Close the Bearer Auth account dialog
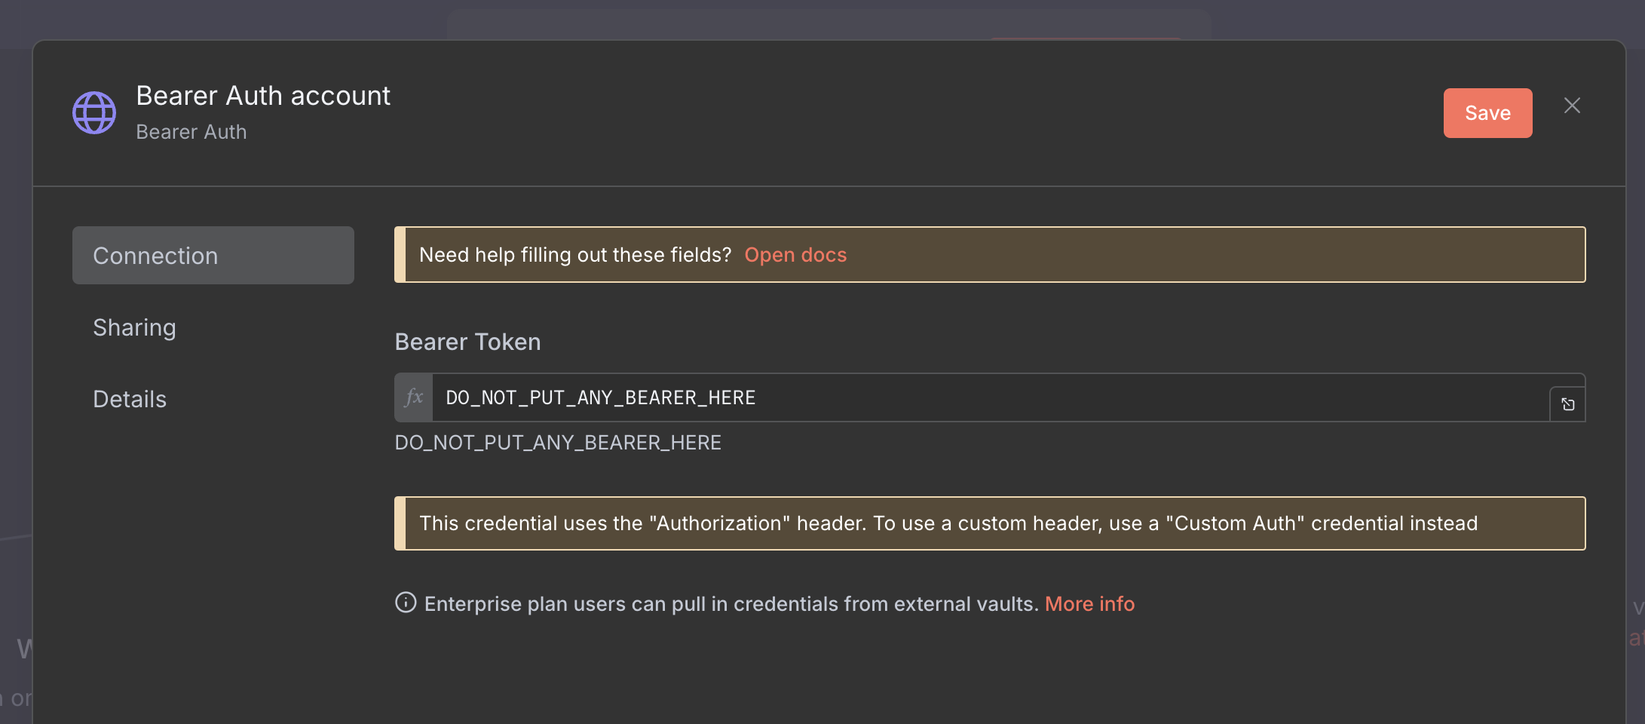This screenshot has width=1645, height=724. (x=1572, y=106)
